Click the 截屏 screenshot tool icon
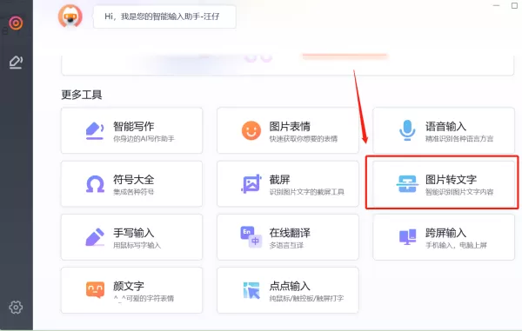Image resolution: width=522 pixels, height=331 pixels. [x=251, y=184]
